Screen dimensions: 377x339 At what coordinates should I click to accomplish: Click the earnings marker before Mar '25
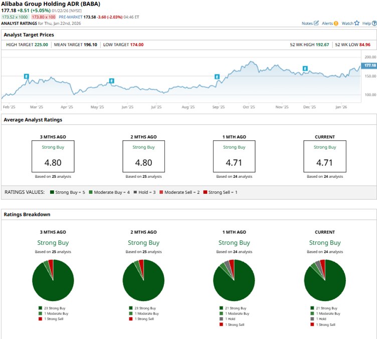(x=27, y=76)
